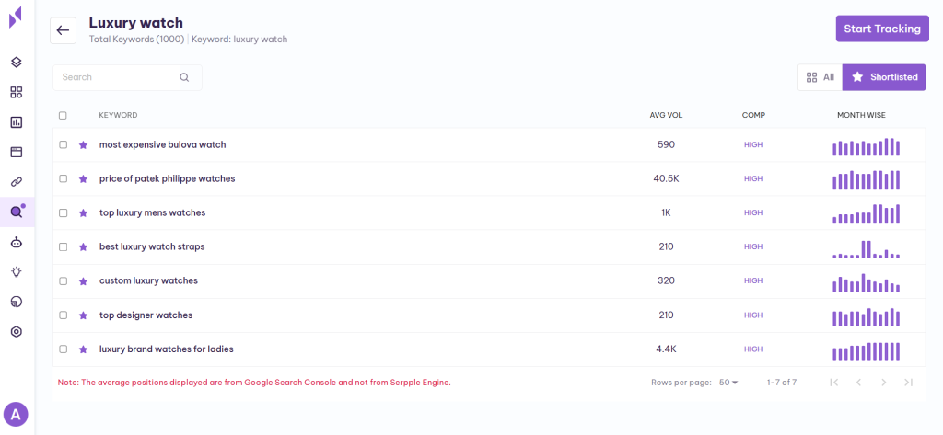
Task: Unstar custom luxury watches keyword
Action: 84,281
